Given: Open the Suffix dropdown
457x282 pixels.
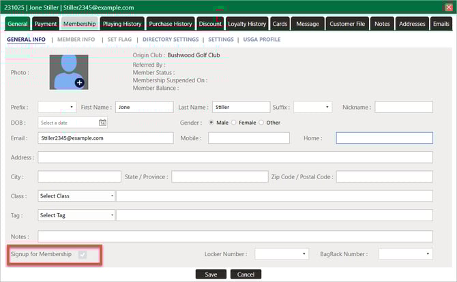Looking at the screenshot, I should (x=312, y=107).
